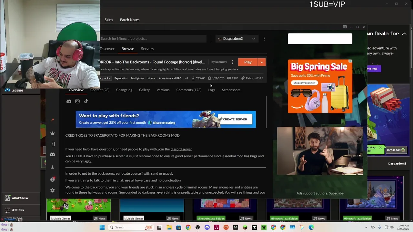Collapse the Realm promo with the chevron
This screenshot has height=232, width=413.
point(404,34)
